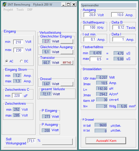Click the Tastverhältnis max field

[x=96, y=59]
